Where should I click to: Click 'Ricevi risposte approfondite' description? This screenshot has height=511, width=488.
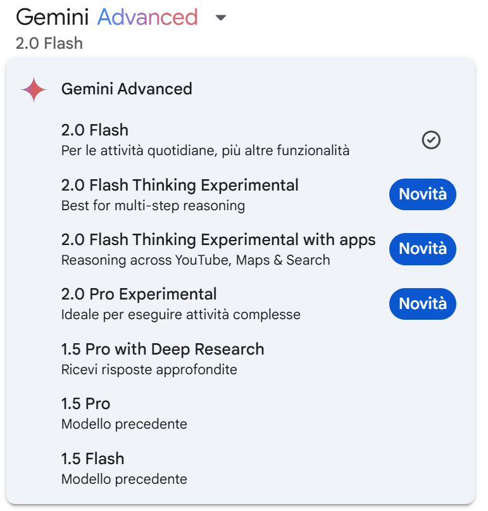tap(149, 370)
